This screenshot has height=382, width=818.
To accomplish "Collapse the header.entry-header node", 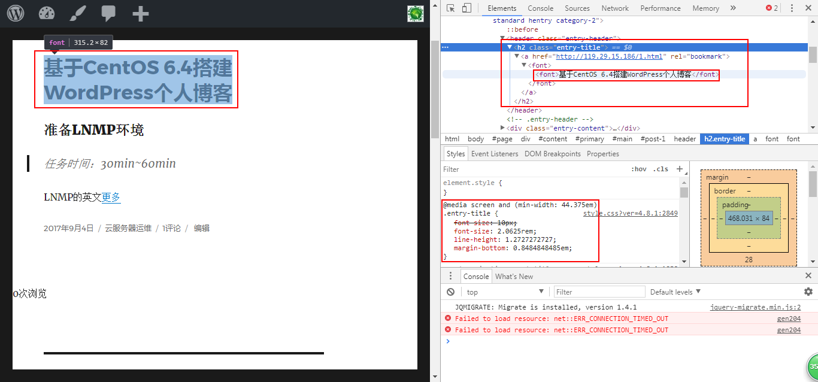I will pyautogui.click(x=503, y=38).
